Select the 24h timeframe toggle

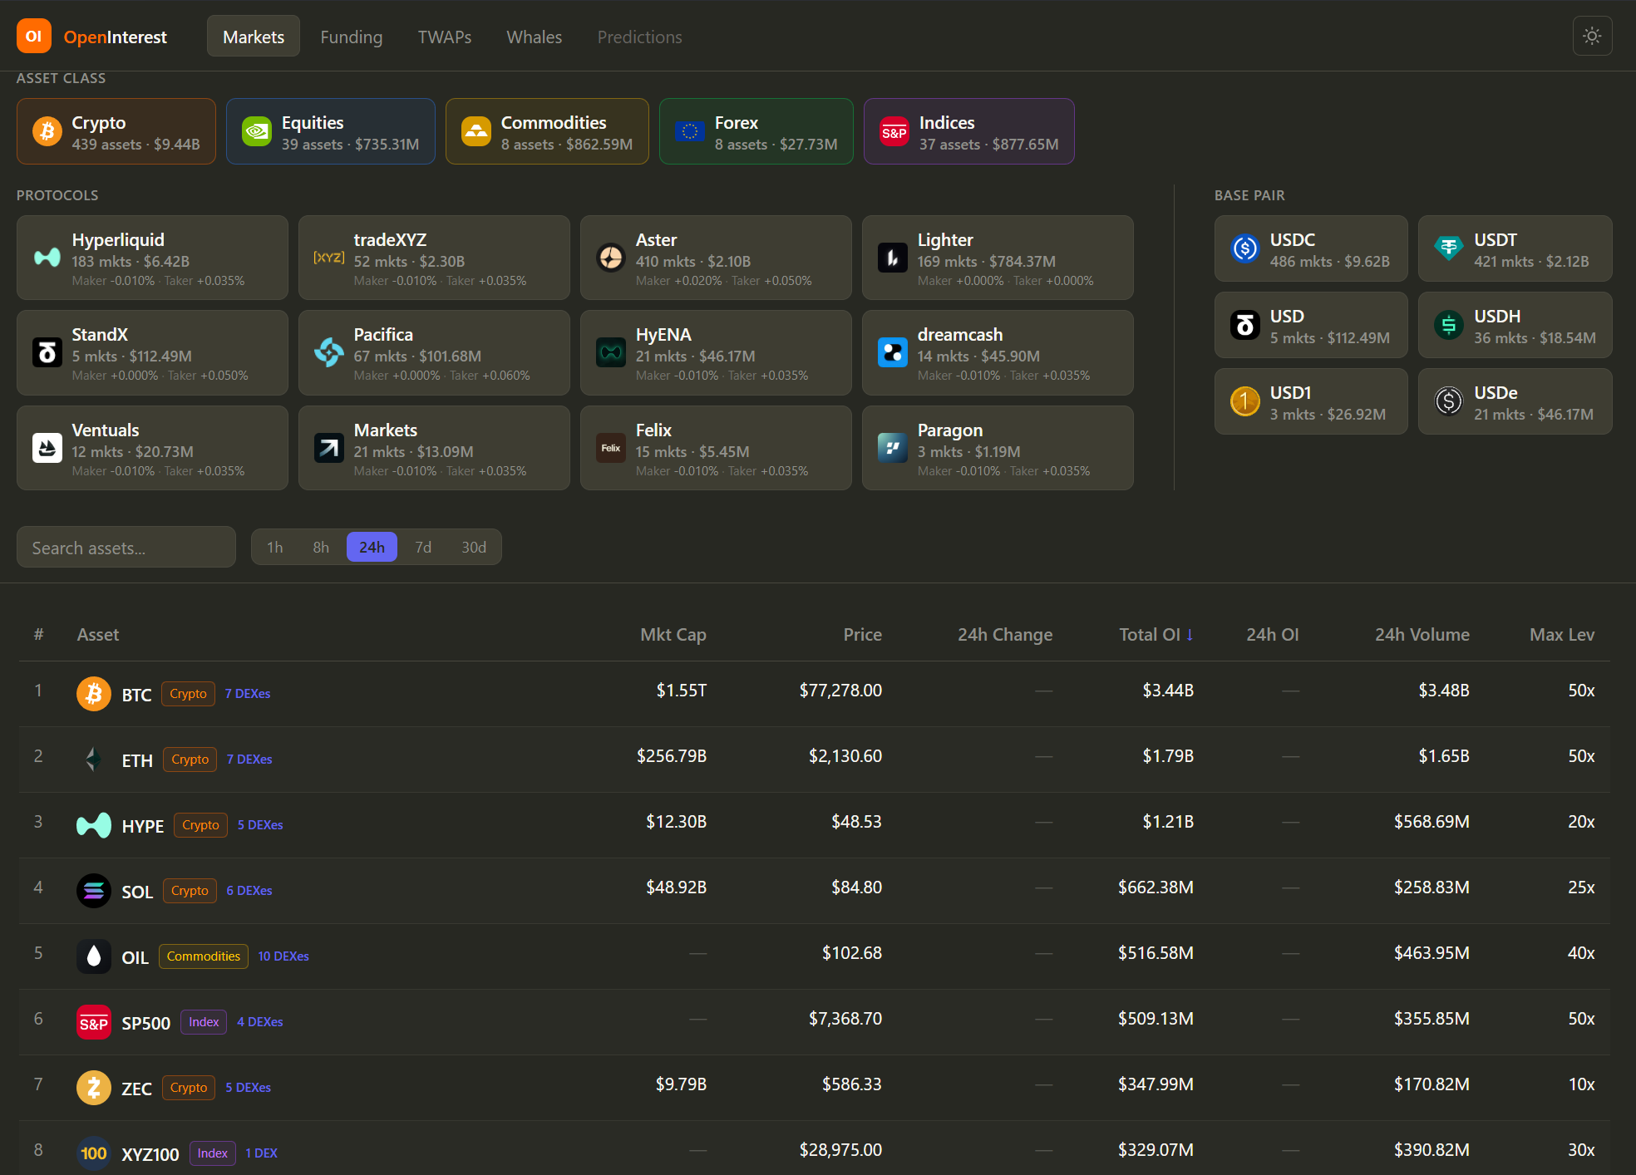tap(372, 547)
